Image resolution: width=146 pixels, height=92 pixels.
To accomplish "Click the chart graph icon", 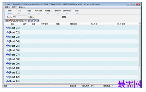I will point(28,21).
